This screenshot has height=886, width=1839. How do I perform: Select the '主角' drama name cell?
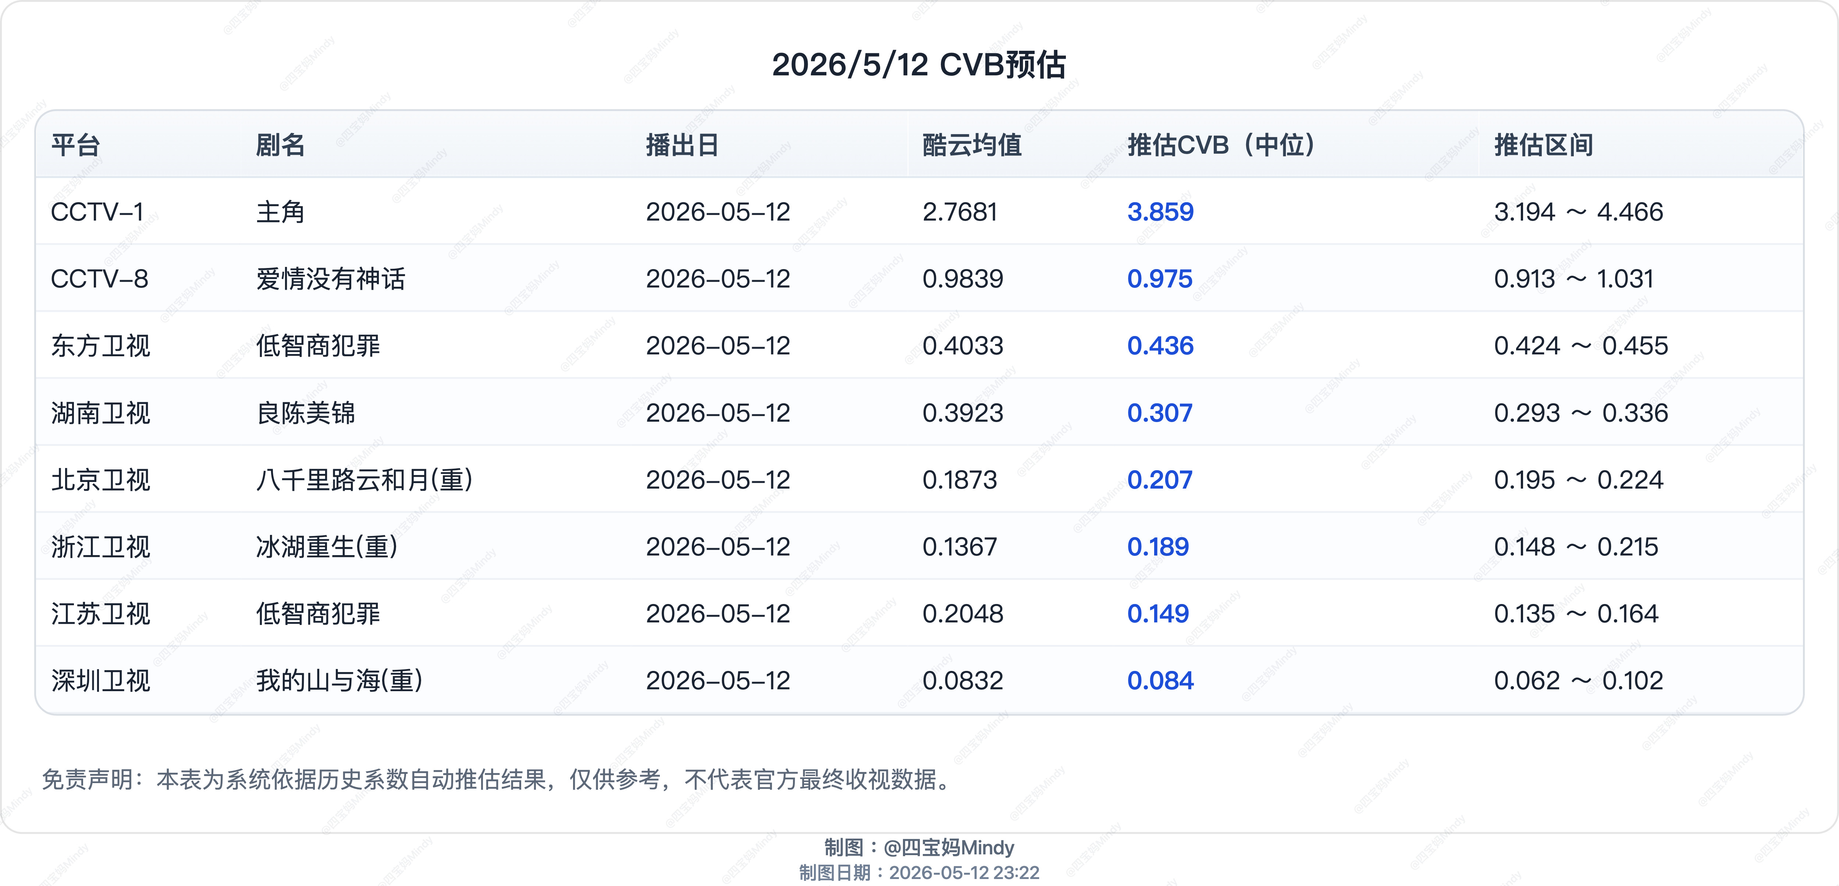[x=281, y=212]
